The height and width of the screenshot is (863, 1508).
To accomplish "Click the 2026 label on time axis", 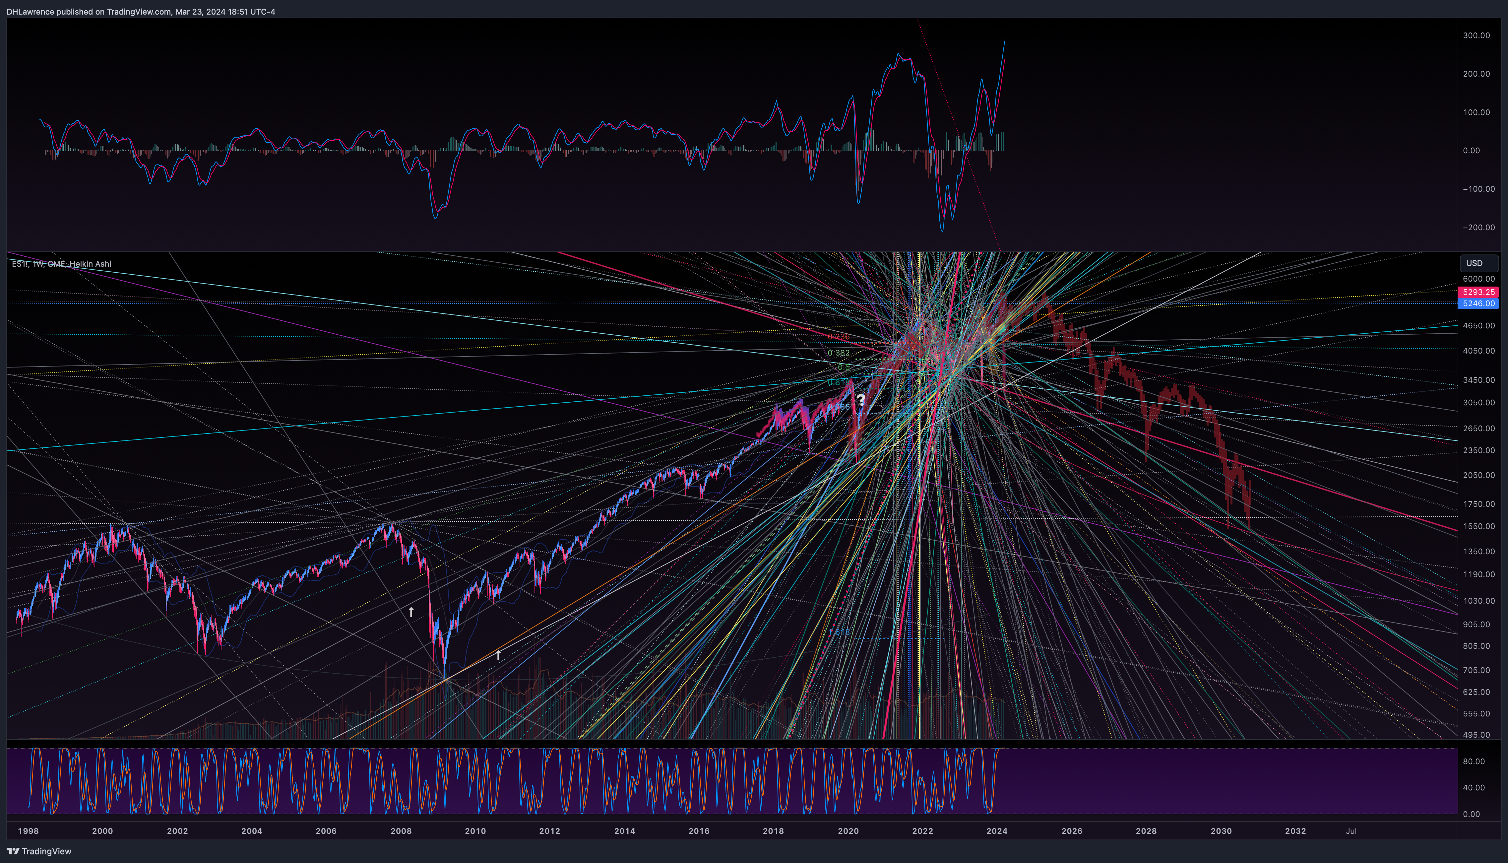I will (1072, 831).
